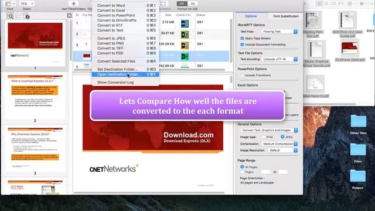Pick Convert to JPEG option
Screen dimensions: 375x211
(125, 38)
